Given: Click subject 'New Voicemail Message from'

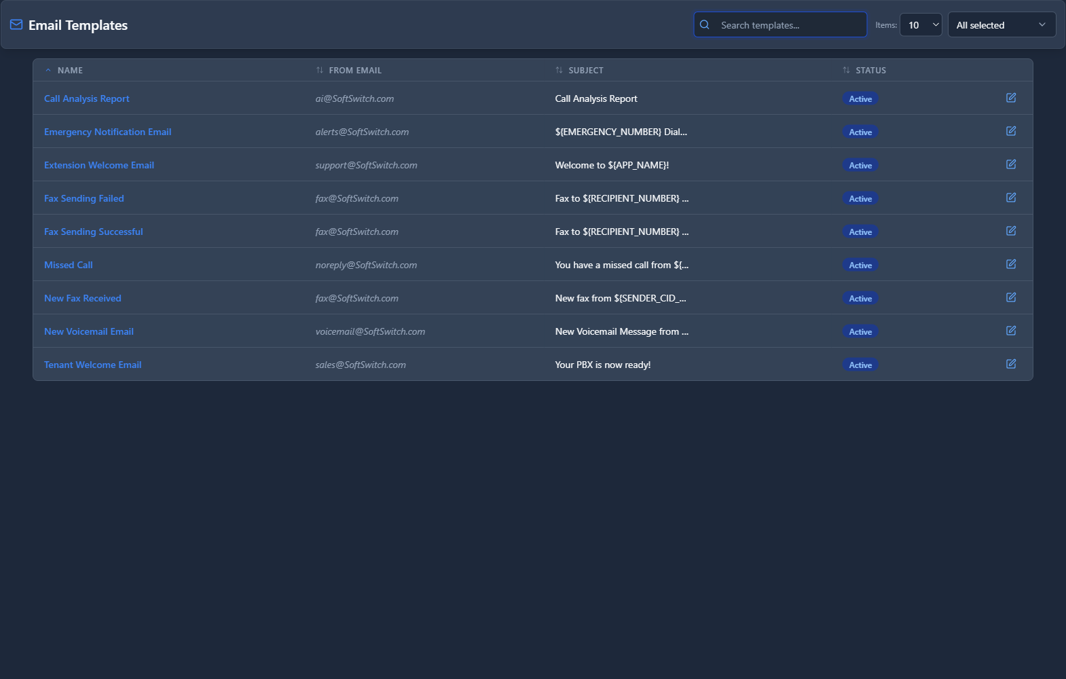Looking at the screenshot, I should (x=621, y=331).
